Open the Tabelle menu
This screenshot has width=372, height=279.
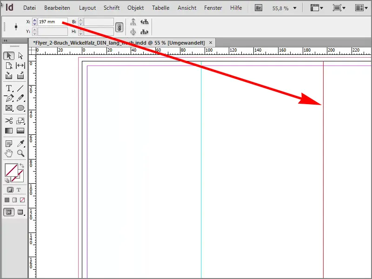pos(160,8)
